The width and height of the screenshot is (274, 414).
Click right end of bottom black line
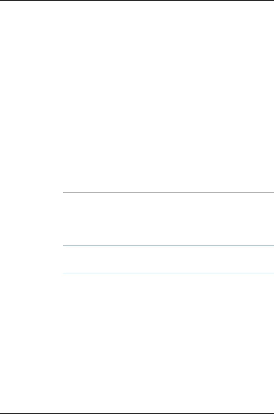273,414
